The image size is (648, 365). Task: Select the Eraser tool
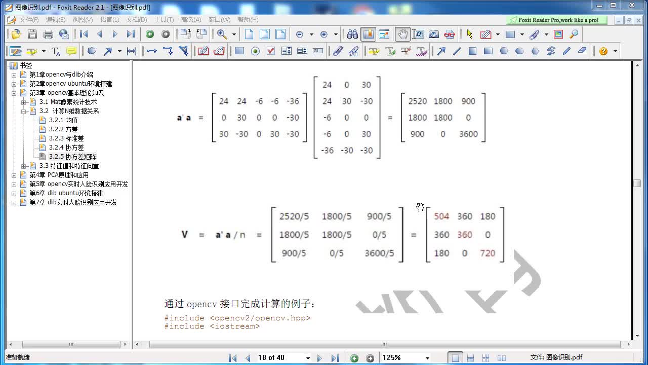click(582, 51)
